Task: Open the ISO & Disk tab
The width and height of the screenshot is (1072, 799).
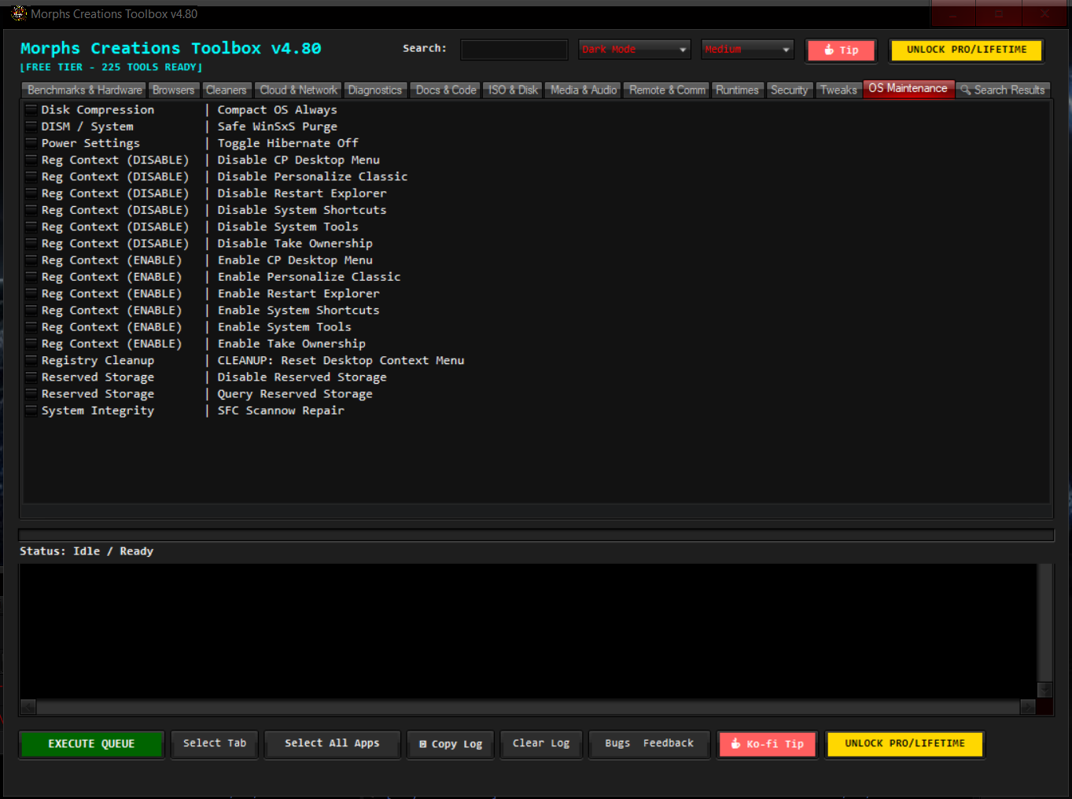Action: point(513,90)
